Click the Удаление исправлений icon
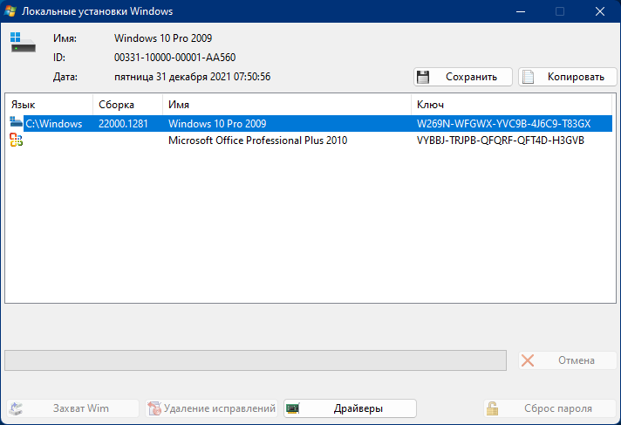The width and height of the screenshot is (621, 425). pyautogui.click(x=154, y=408)
